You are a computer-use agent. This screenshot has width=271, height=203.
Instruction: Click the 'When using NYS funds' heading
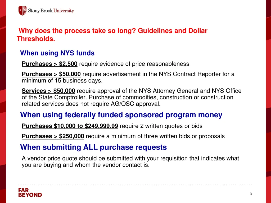[x=57, y=53]
